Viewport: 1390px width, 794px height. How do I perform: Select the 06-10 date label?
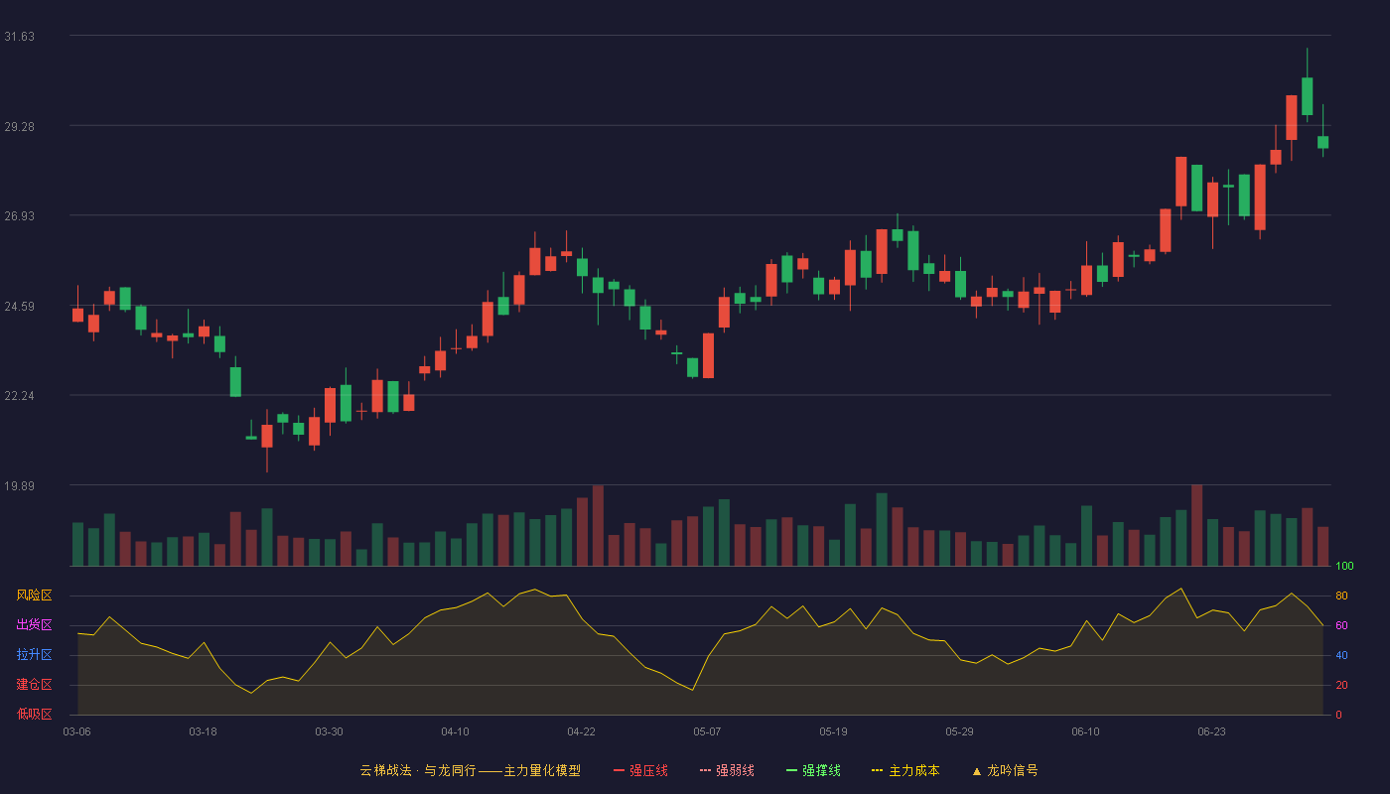point(1085,731)
